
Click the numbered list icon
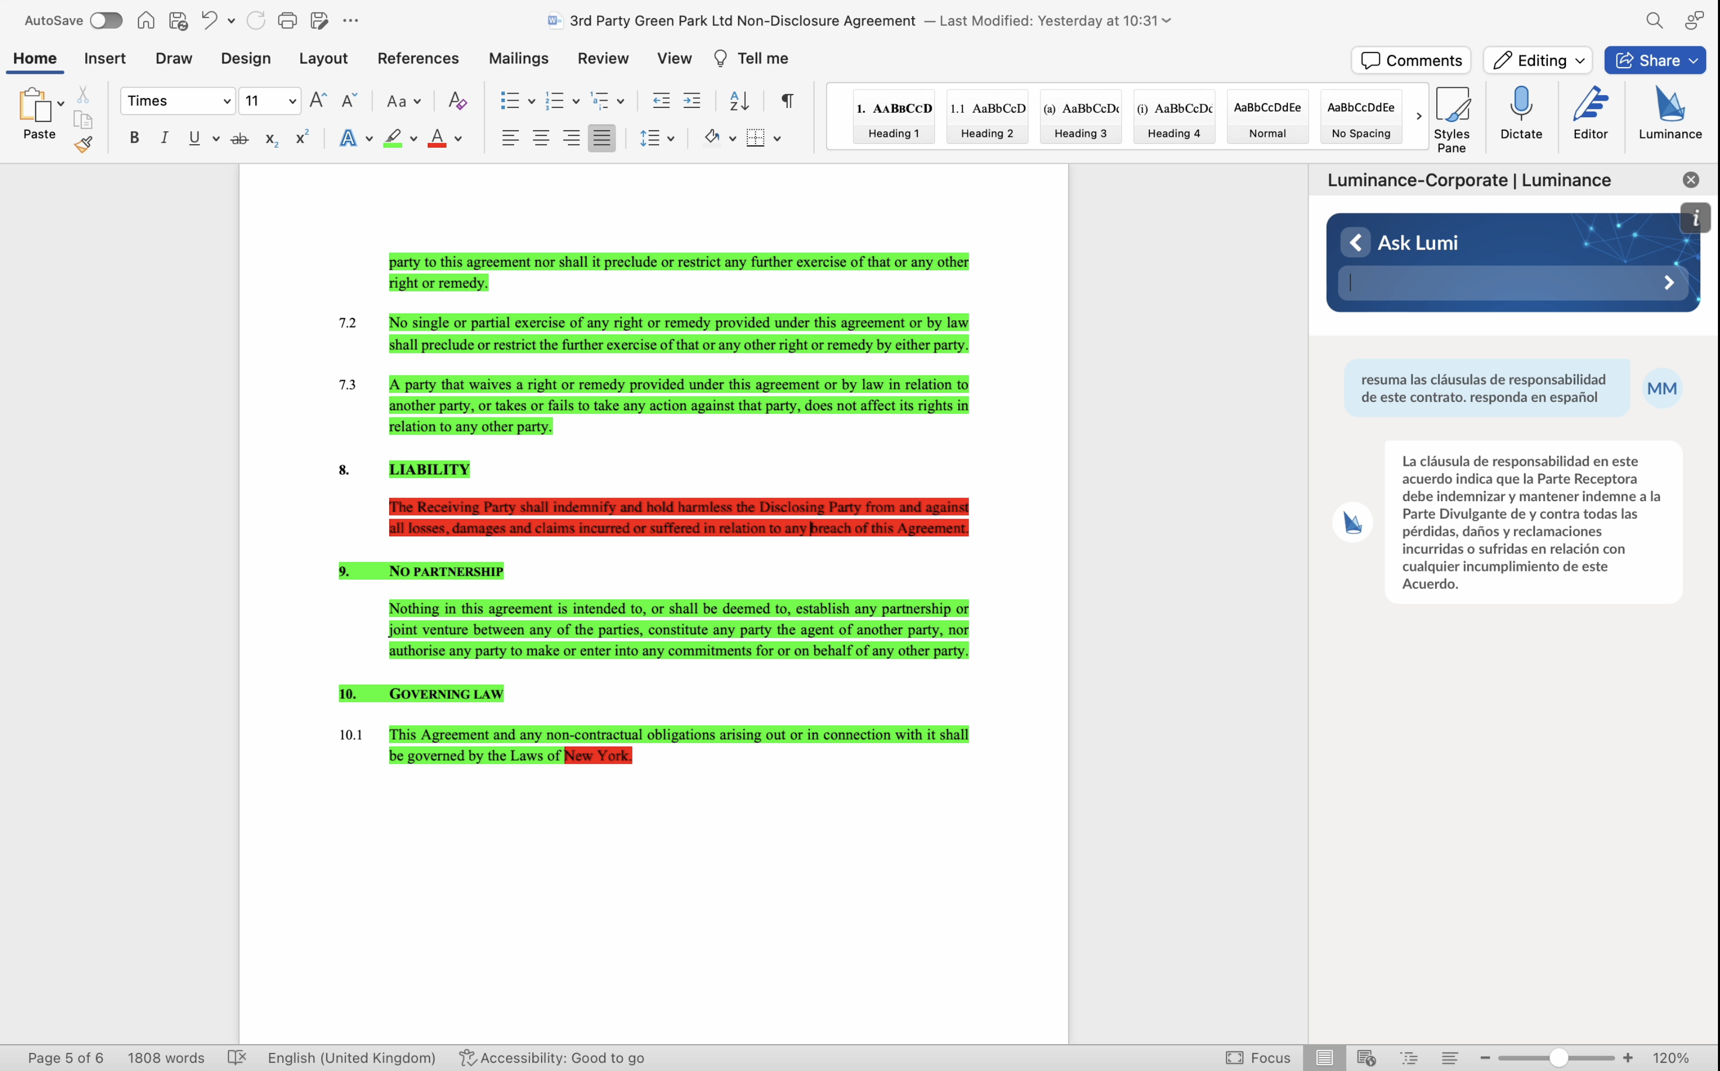555,101
